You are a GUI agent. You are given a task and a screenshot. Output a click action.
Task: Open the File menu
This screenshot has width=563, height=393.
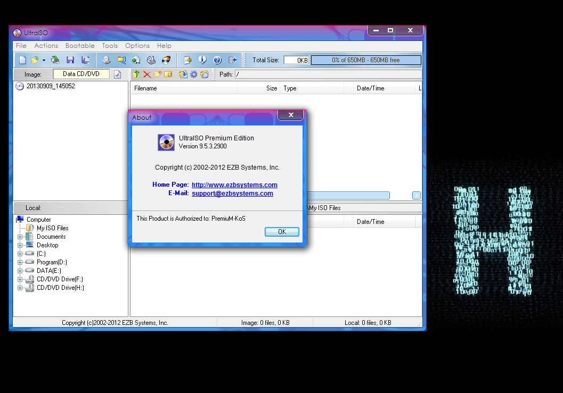pos(21,46)
